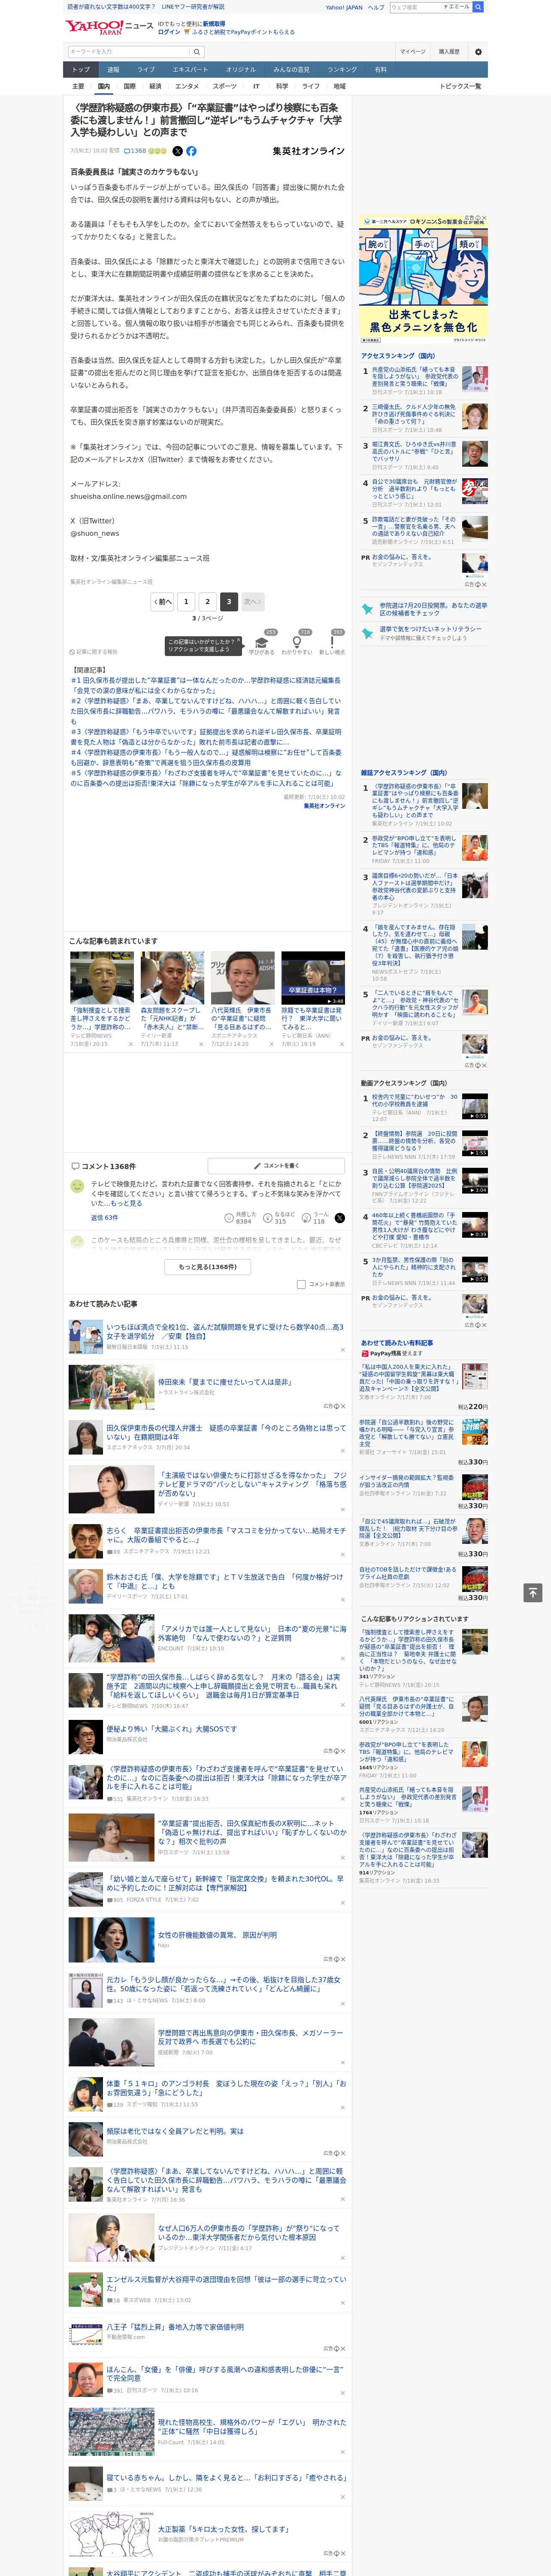Expand もっと見る on the first comment
The image size is (551, 2576).
[126, 1203]
